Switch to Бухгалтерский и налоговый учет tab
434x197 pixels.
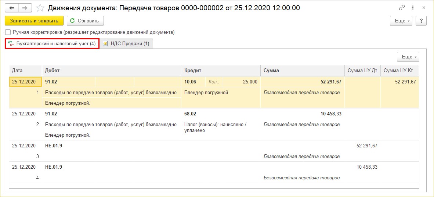[x=52, y=44]
